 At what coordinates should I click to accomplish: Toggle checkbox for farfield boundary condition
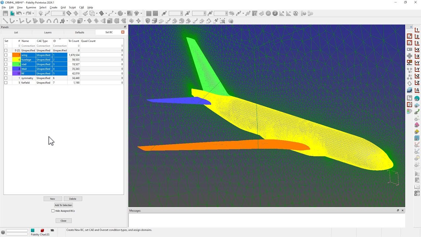[6, 83]
